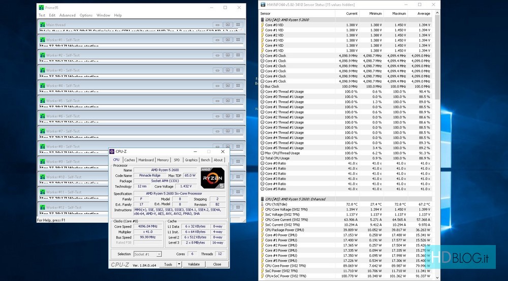This screenshot has height=281, width=508.
Task: Click the HWiNFO64 title bar icon
Action: 263,4
